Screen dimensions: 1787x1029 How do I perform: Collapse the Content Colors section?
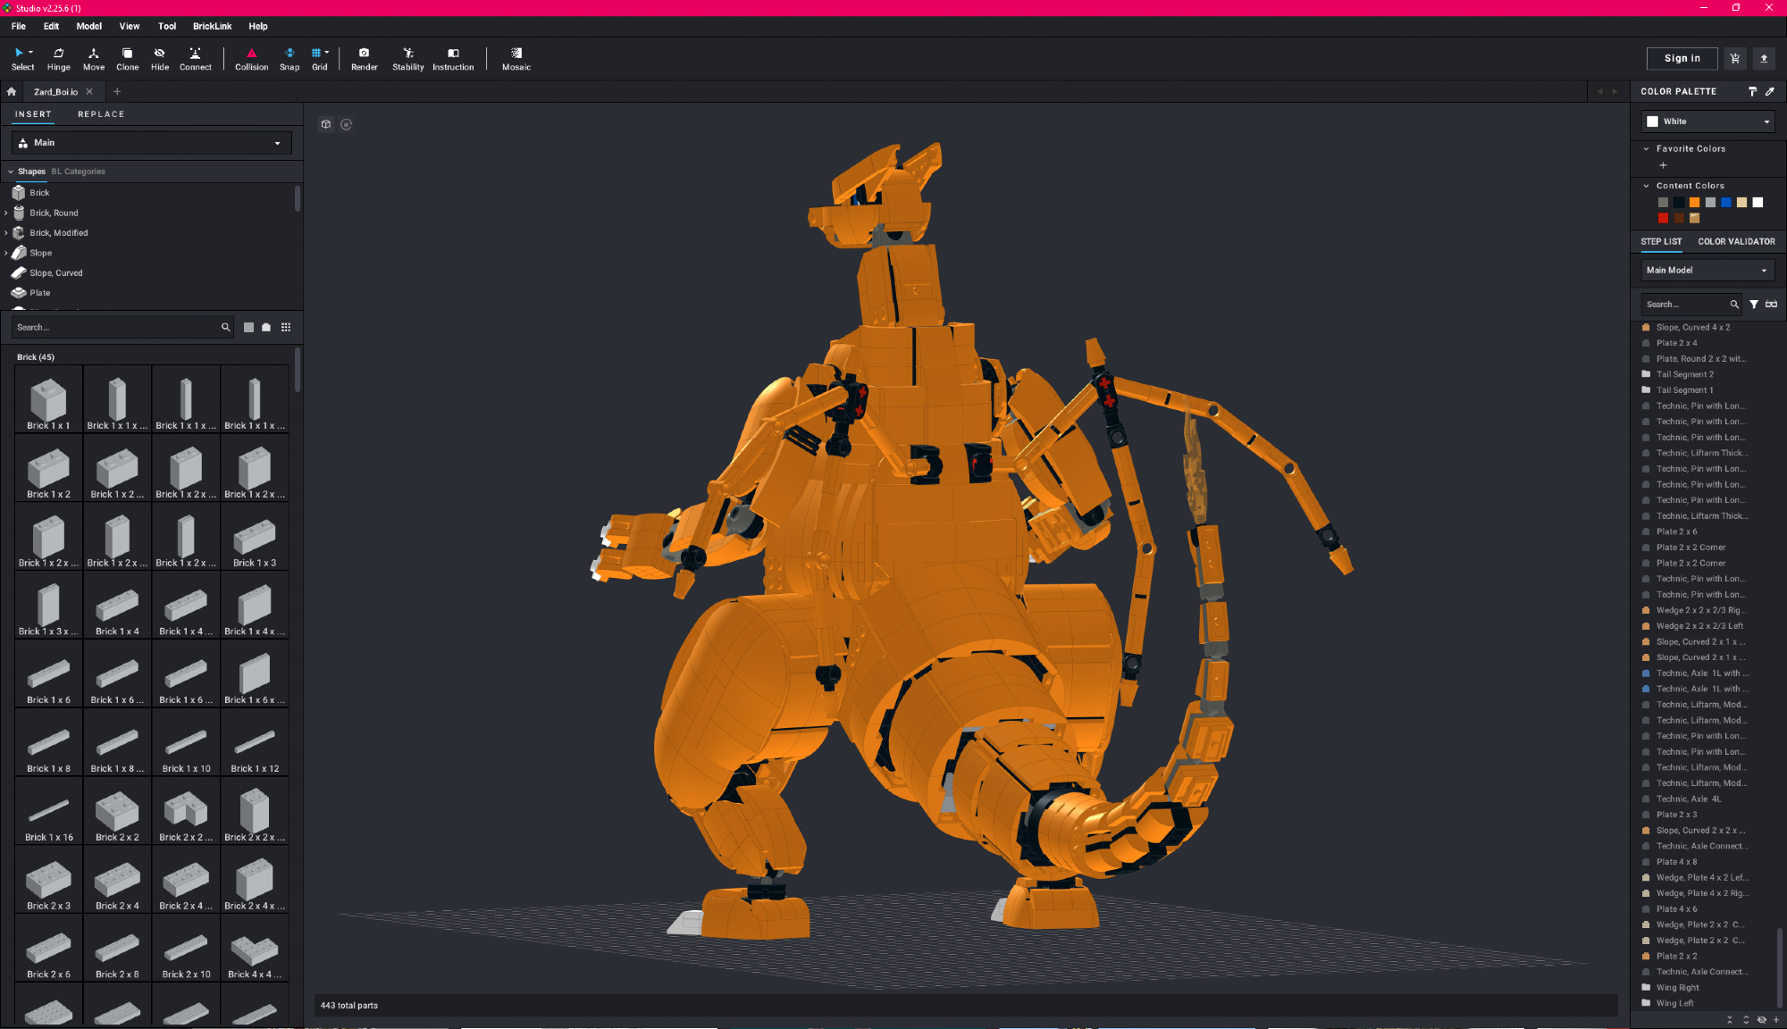pyautogui.click(x=1647, y=186)
